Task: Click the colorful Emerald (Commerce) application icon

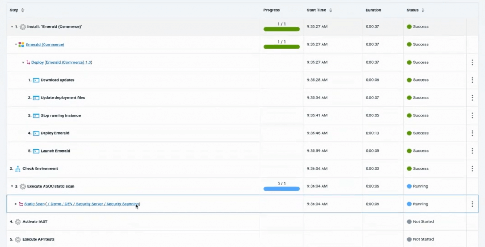Action: tap(21, 44)
